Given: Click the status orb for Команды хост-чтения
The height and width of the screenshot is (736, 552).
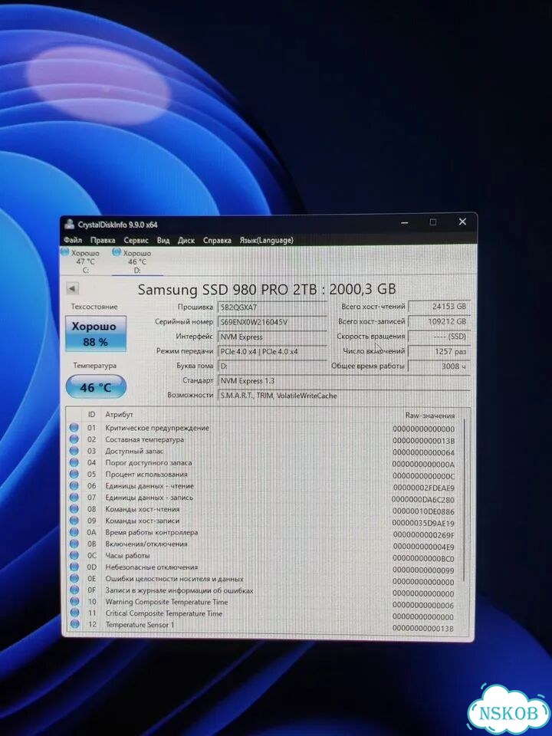Looking at the screenshot, I should 74,509.
